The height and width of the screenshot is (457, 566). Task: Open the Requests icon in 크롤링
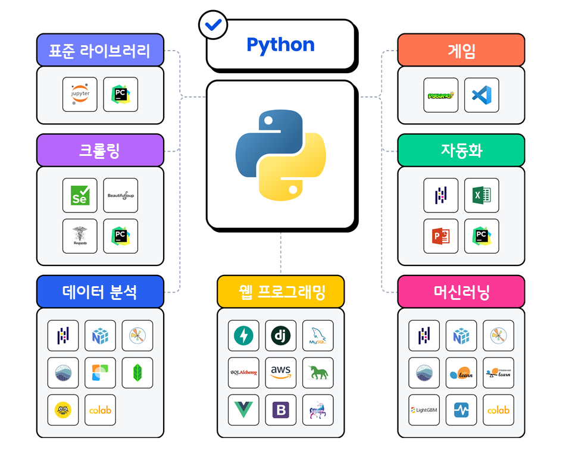tap(80, 236)
